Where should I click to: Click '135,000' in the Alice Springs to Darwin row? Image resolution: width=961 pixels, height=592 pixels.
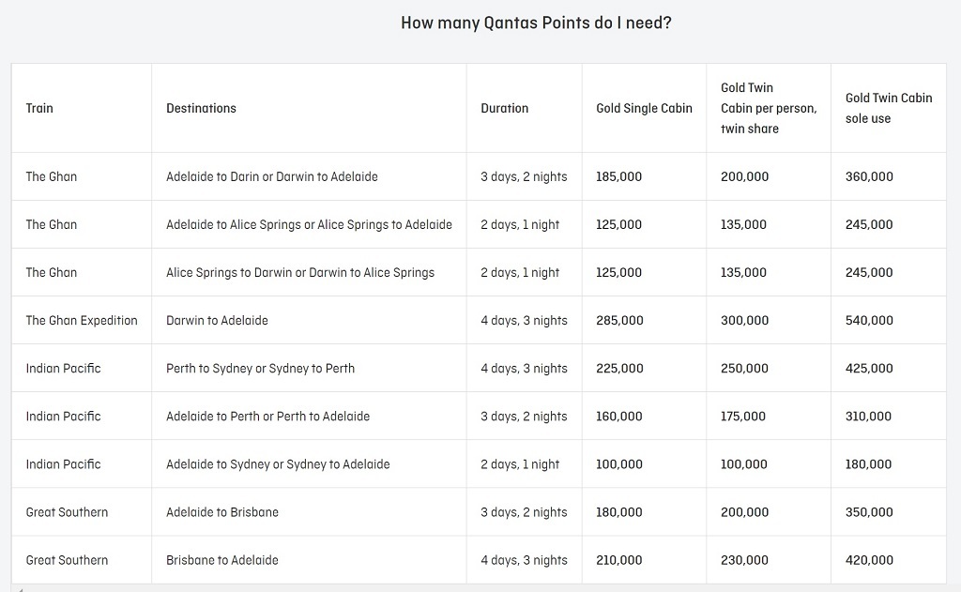[x=743, y=273]
